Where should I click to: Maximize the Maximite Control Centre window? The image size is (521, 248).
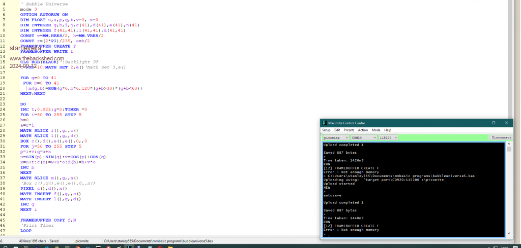tap(493, 123)
